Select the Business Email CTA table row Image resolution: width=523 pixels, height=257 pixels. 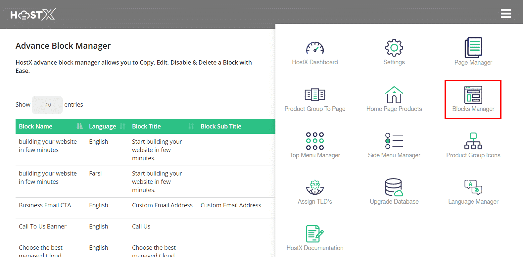tap(45, 205)
